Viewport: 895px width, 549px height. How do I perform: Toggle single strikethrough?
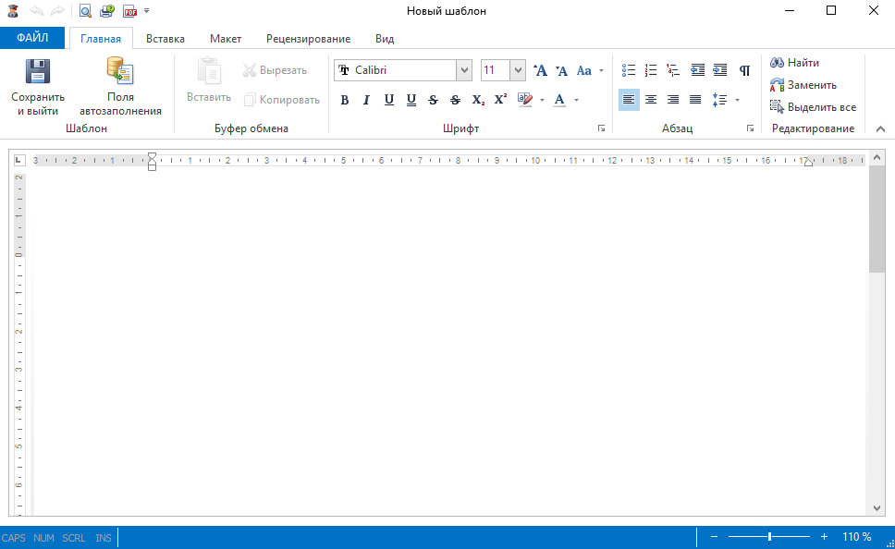[434, 100]
